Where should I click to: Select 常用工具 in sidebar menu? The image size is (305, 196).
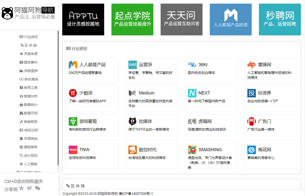tap(29, 88)
